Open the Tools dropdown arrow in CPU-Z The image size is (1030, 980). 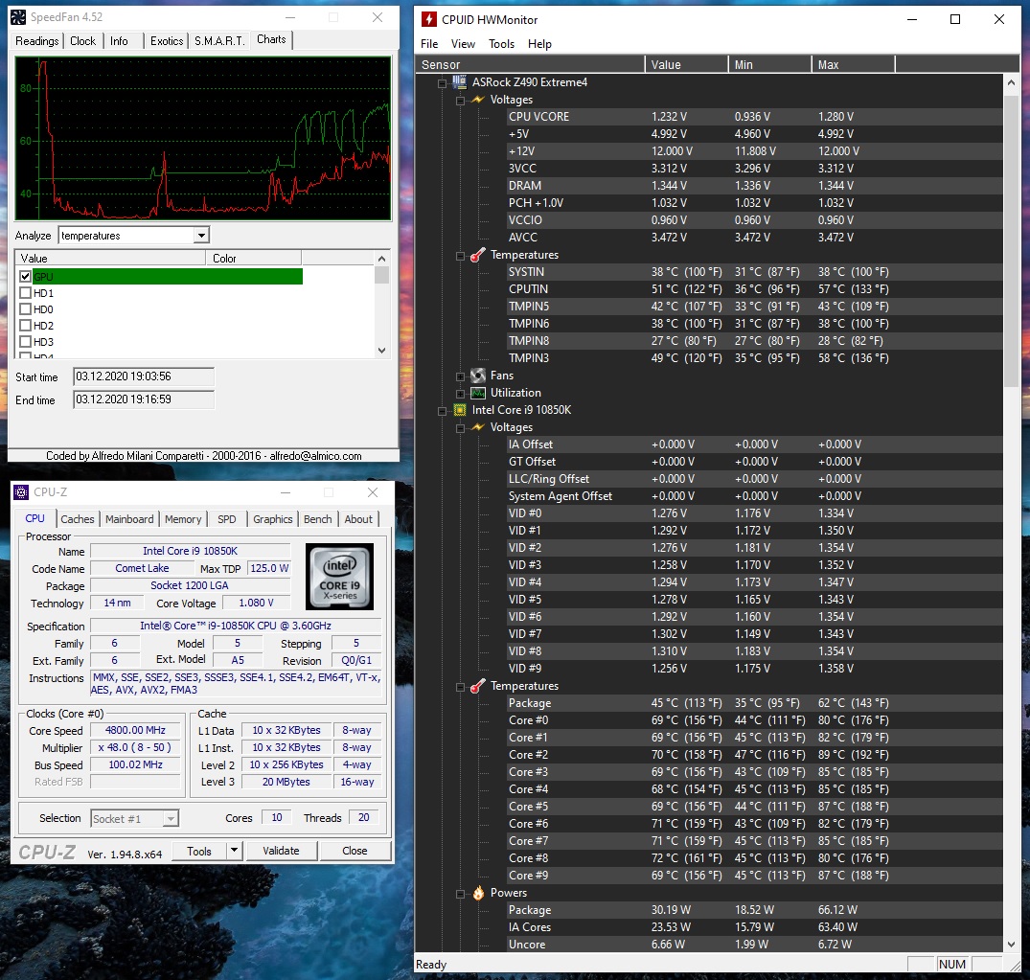(233, 851)
